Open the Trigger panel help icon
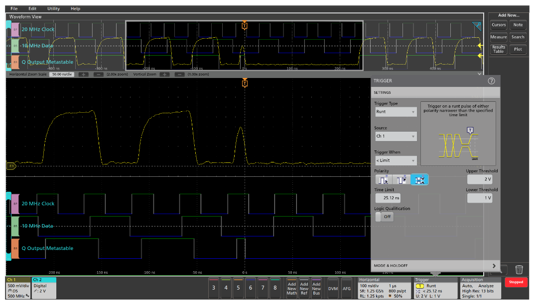This screenshot has width=534, height=303. [x=492, y=80]
